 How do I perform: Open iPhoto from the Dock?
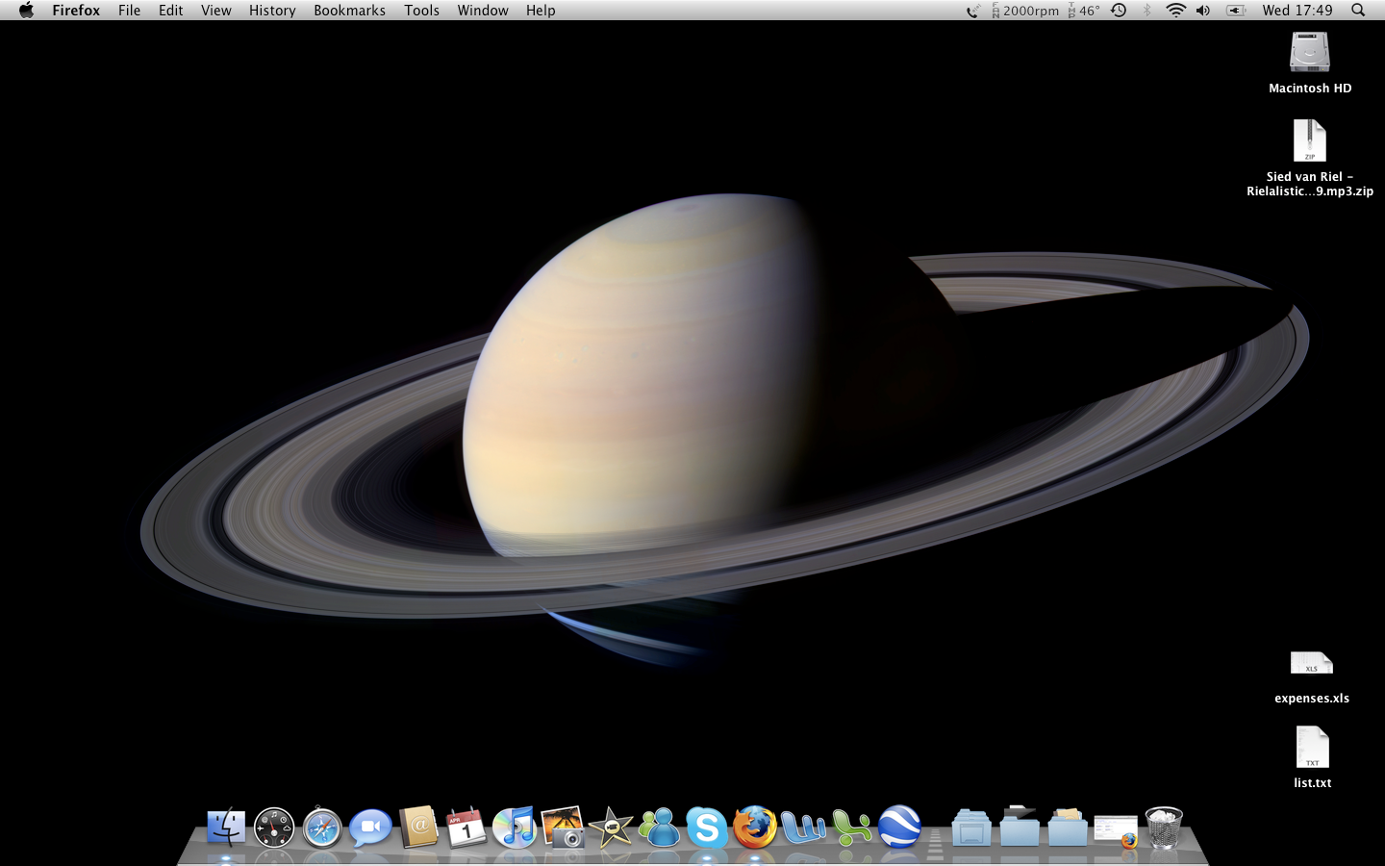tap(563, 828)
